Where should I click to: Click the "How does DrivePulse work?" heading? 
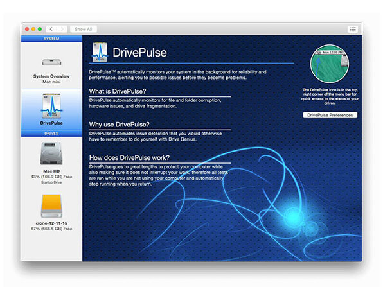coord(129,158)
